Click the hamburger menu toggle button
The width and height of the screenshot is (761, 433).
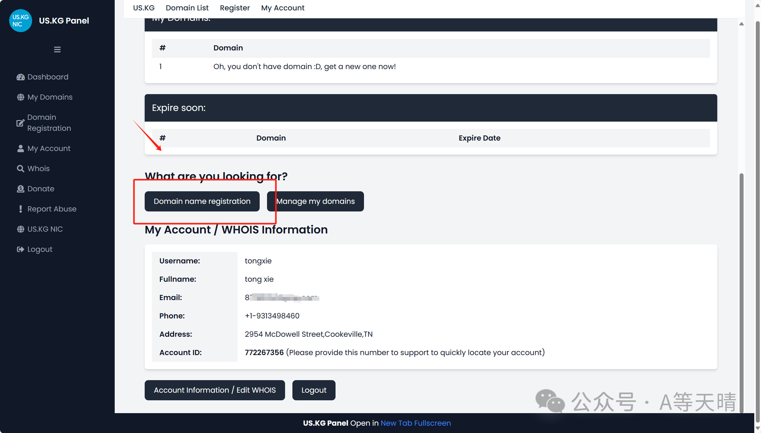(57, 49)
